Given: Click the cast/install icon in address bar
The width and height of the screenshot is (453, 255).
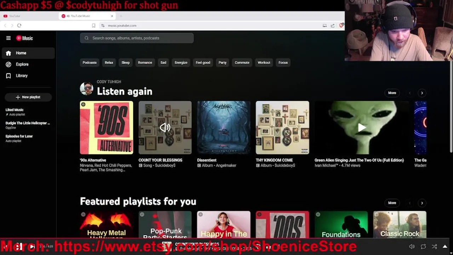Looking at the screenshot, I should click(325, 25).
